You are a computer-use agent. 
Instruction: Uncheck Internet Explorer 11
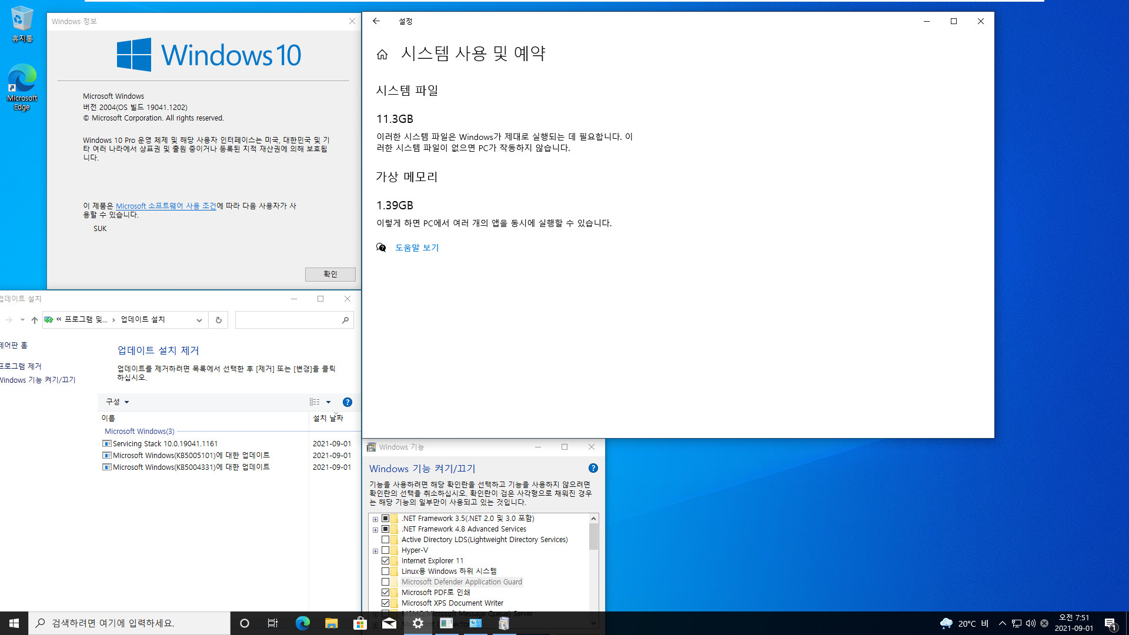pyautogui.click(x=386, y=561)
